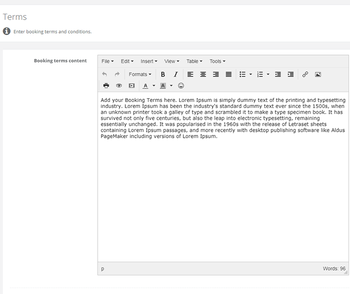The image size is (350, 294).
Task: Open the Edit menu
Action: click(127, 61)
